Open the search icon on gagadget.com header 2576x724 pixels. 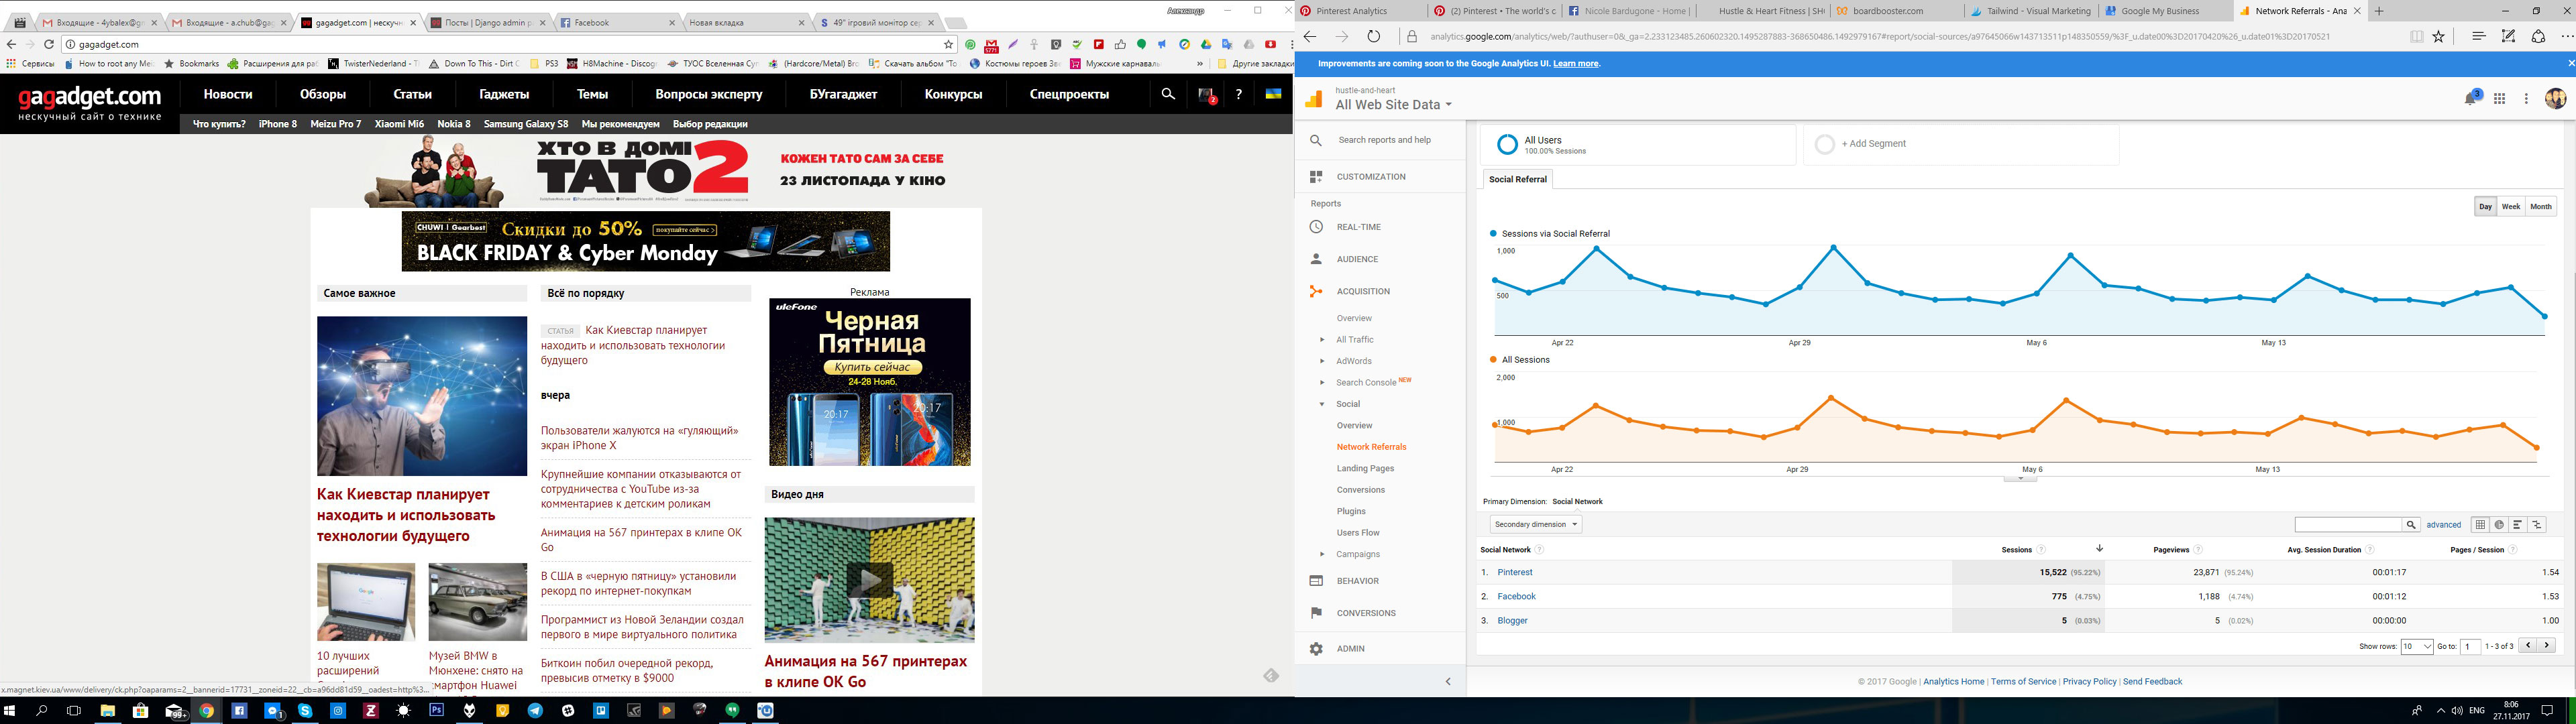(1167, 94)
